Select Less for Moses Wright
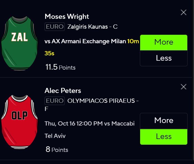This screenshot has height=164, width=194. coord(163,58)
